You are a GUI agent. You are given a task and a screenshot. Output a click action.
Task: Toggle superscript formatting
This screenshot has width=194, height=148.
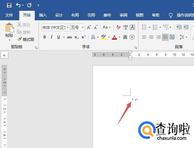pos(84,37)
